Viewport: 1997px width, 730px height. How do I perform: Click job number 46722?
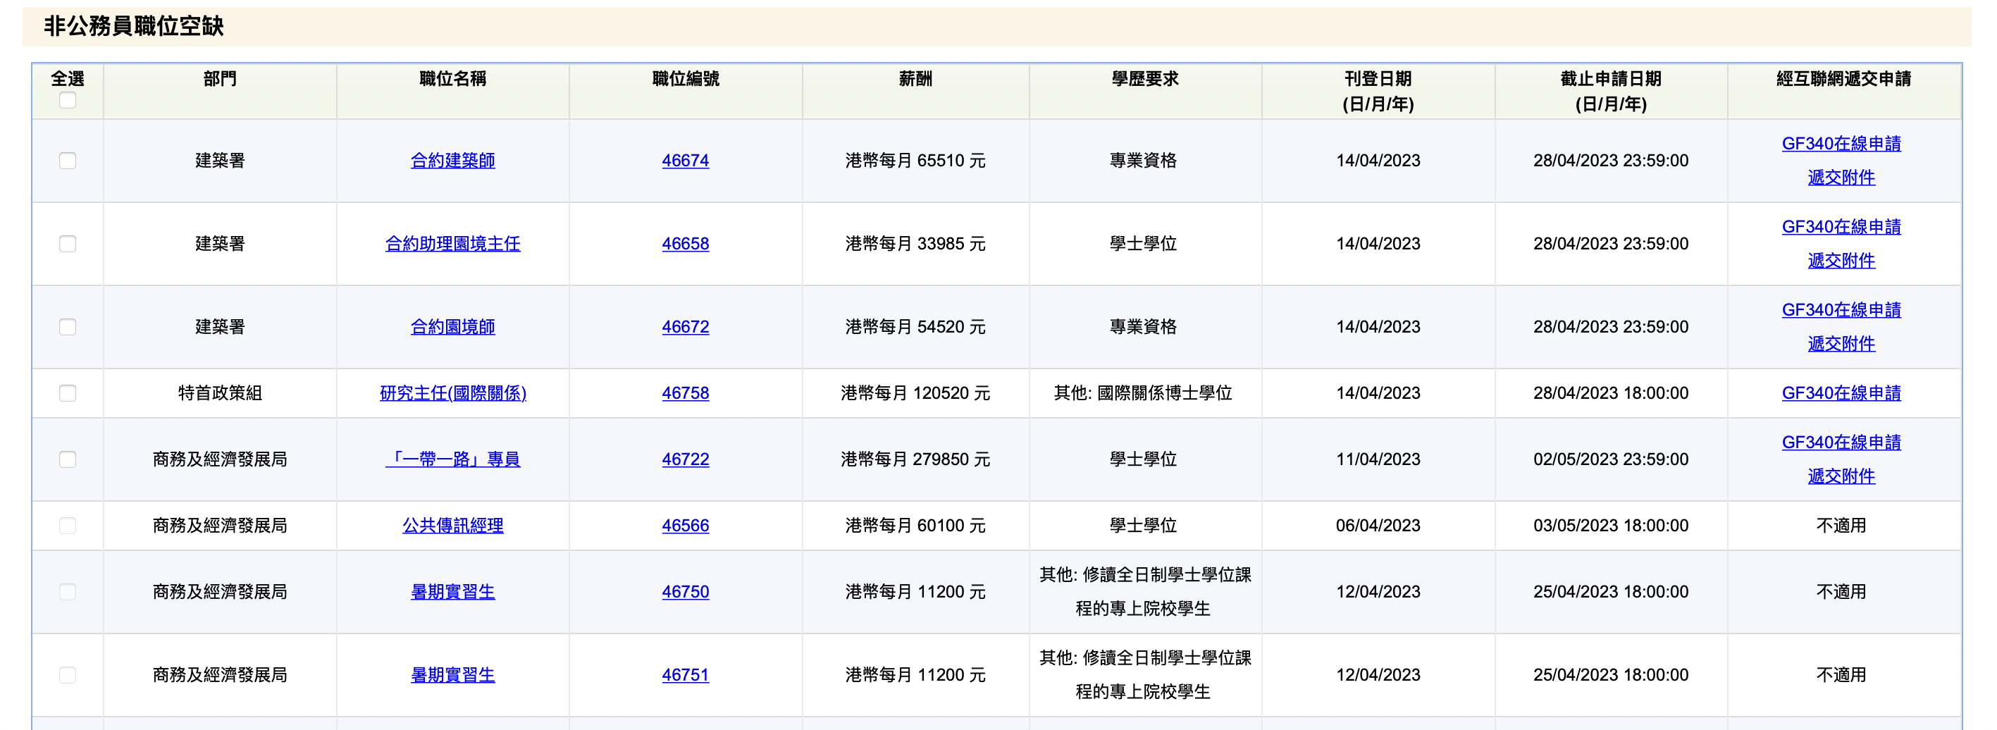686,459
